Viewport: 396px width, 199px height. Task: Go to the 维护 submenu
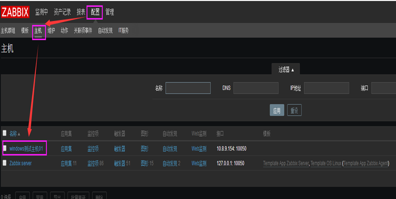click(x=51, y=31)
